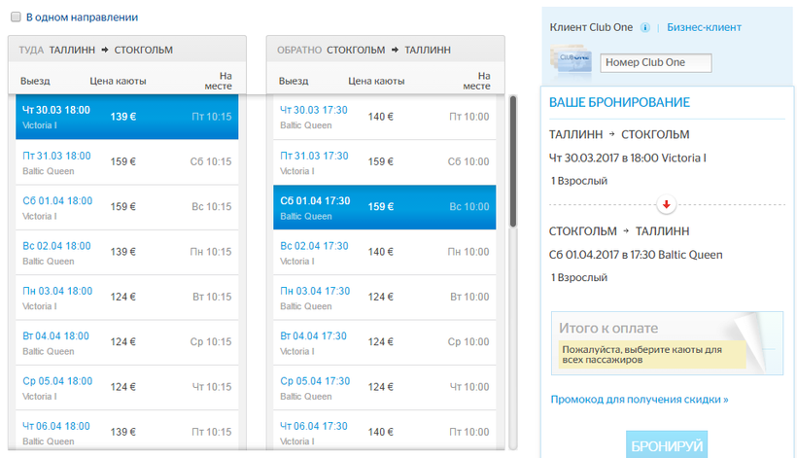
Task: Select outbound Сб 01.04 18:00 Victoria I
Action: [126, 207]
